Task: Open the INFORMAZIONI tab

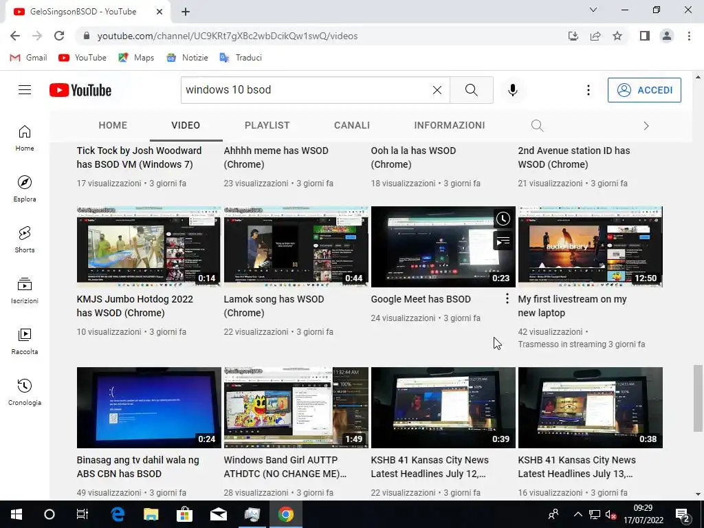Action: click(450, 125)
